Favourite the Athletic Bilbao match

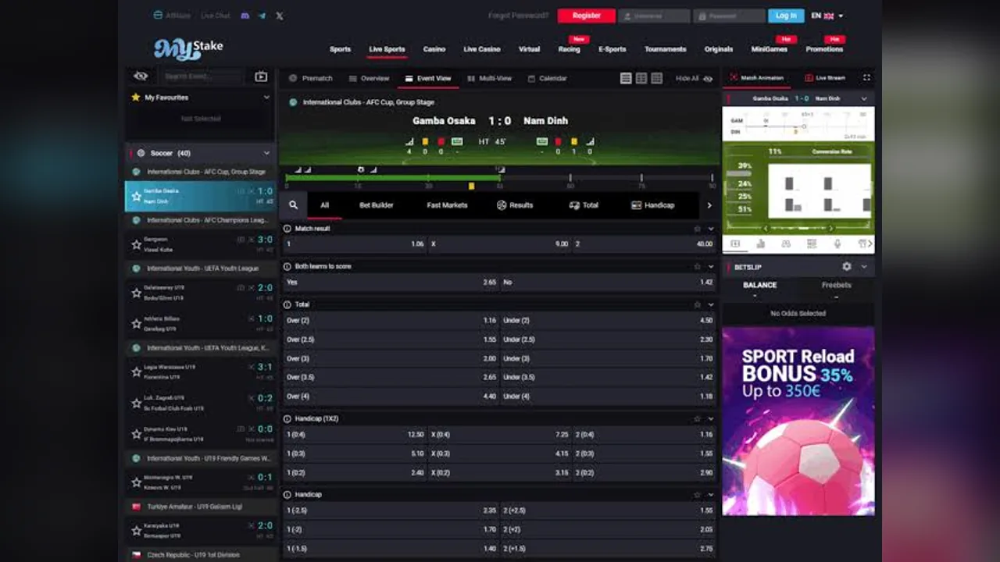[x=136, y=325]
